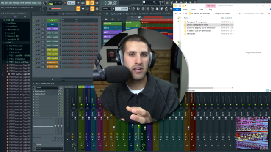The image size is (271, 152).
Task: Toggle the orange link/chain icon in toolbar
Action: click(92, 8)
